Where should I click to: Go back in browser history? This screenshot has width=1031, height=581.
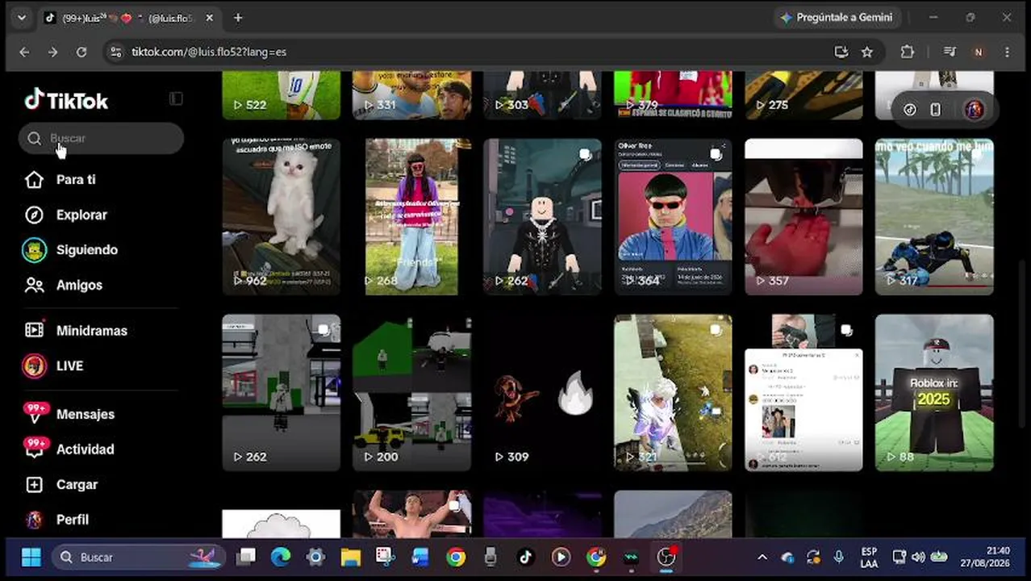[24, 52]
